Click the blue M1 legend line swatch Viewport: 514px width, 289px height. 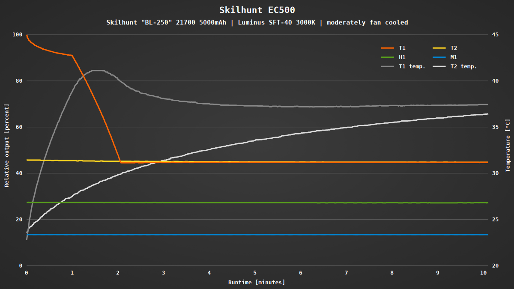tap(439, 57)
